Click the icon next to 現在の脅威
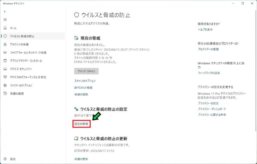The image size is (257, 164). click(76, 38)
